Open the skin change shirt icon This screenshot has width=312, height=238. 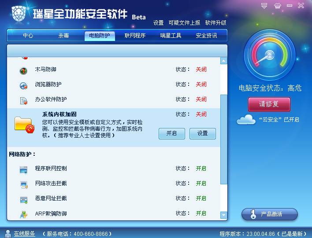coord(277,6)
